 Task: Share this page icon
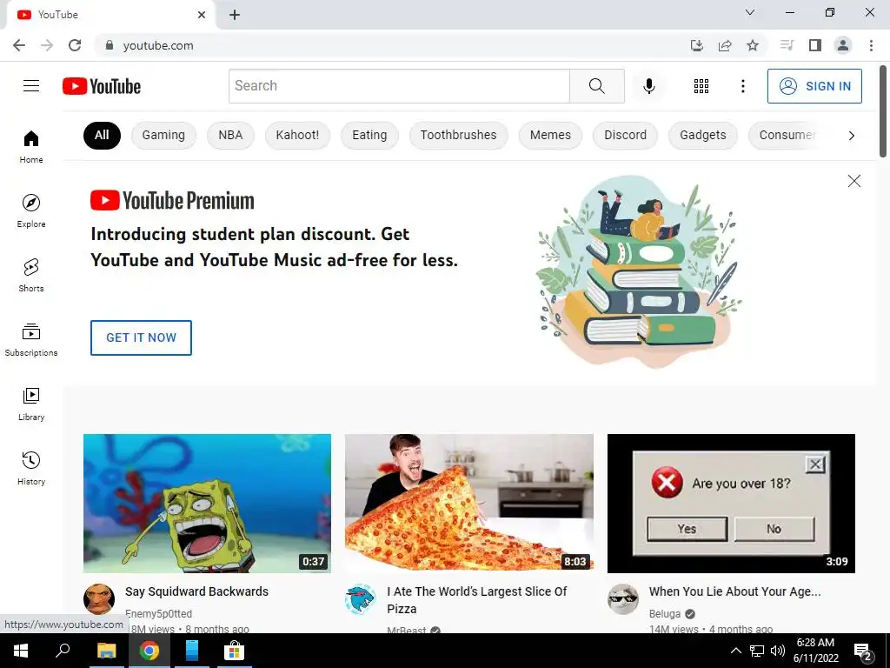(x=724, y=45)
